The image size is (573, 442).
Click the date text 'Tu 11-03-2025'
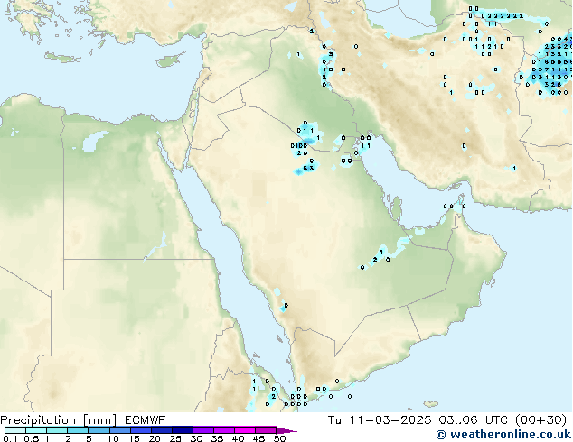tap(380, 420)
